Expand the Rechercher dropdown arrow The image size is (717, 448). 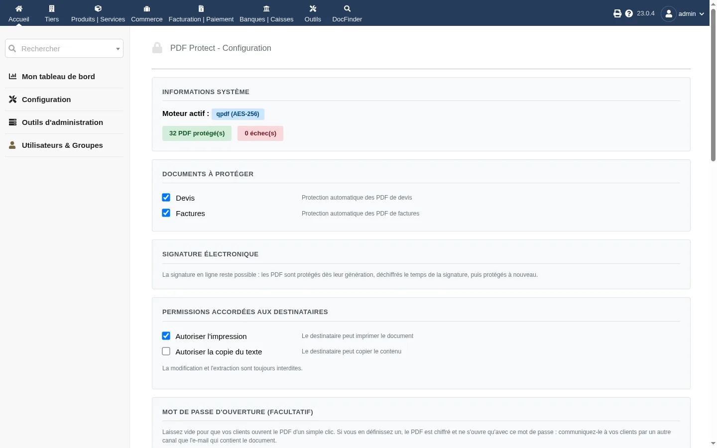pyautogui.click(x=118, y=49)
